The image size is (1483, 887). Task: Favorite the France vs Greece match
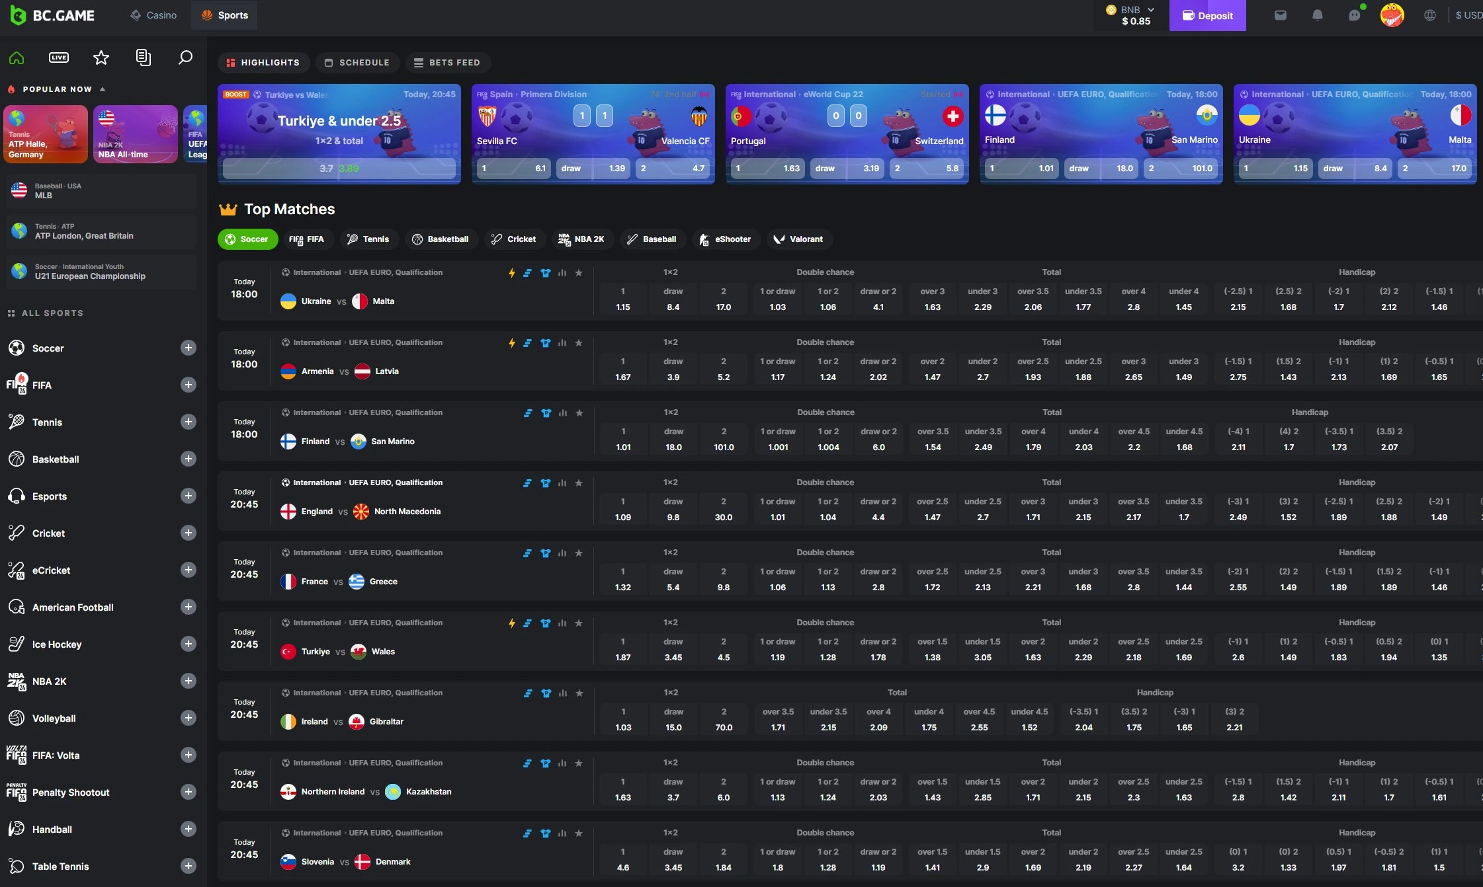click(x=579, y=553)
